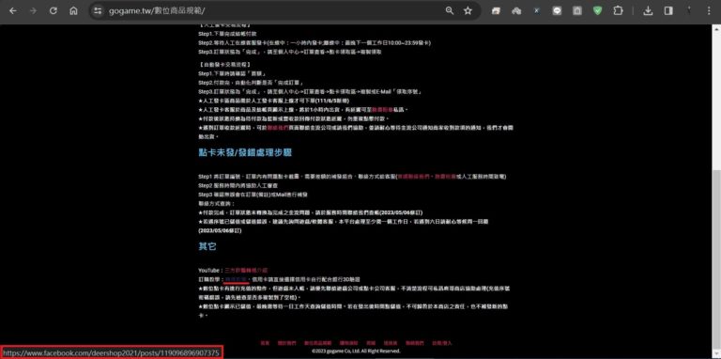
Task: Open the cloud-shaped extension icon
Action: pyautogui.click(x=516, y=11)
